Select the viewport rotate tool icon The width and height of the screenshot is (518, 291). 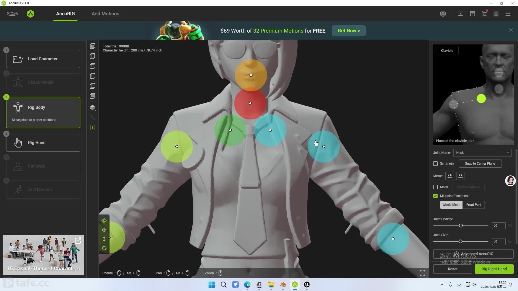(x=104, y=221)
